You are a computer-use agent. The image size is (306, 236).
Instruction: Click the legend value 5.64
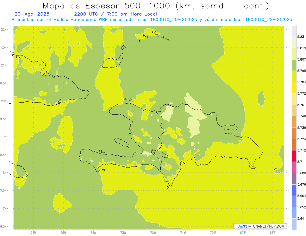tap(300, 219)
